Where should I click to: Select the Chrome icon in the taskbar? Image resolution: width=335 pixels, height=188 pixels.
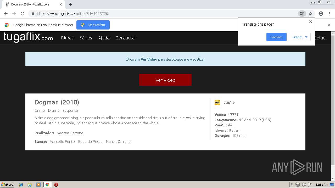tap(47, 185)
